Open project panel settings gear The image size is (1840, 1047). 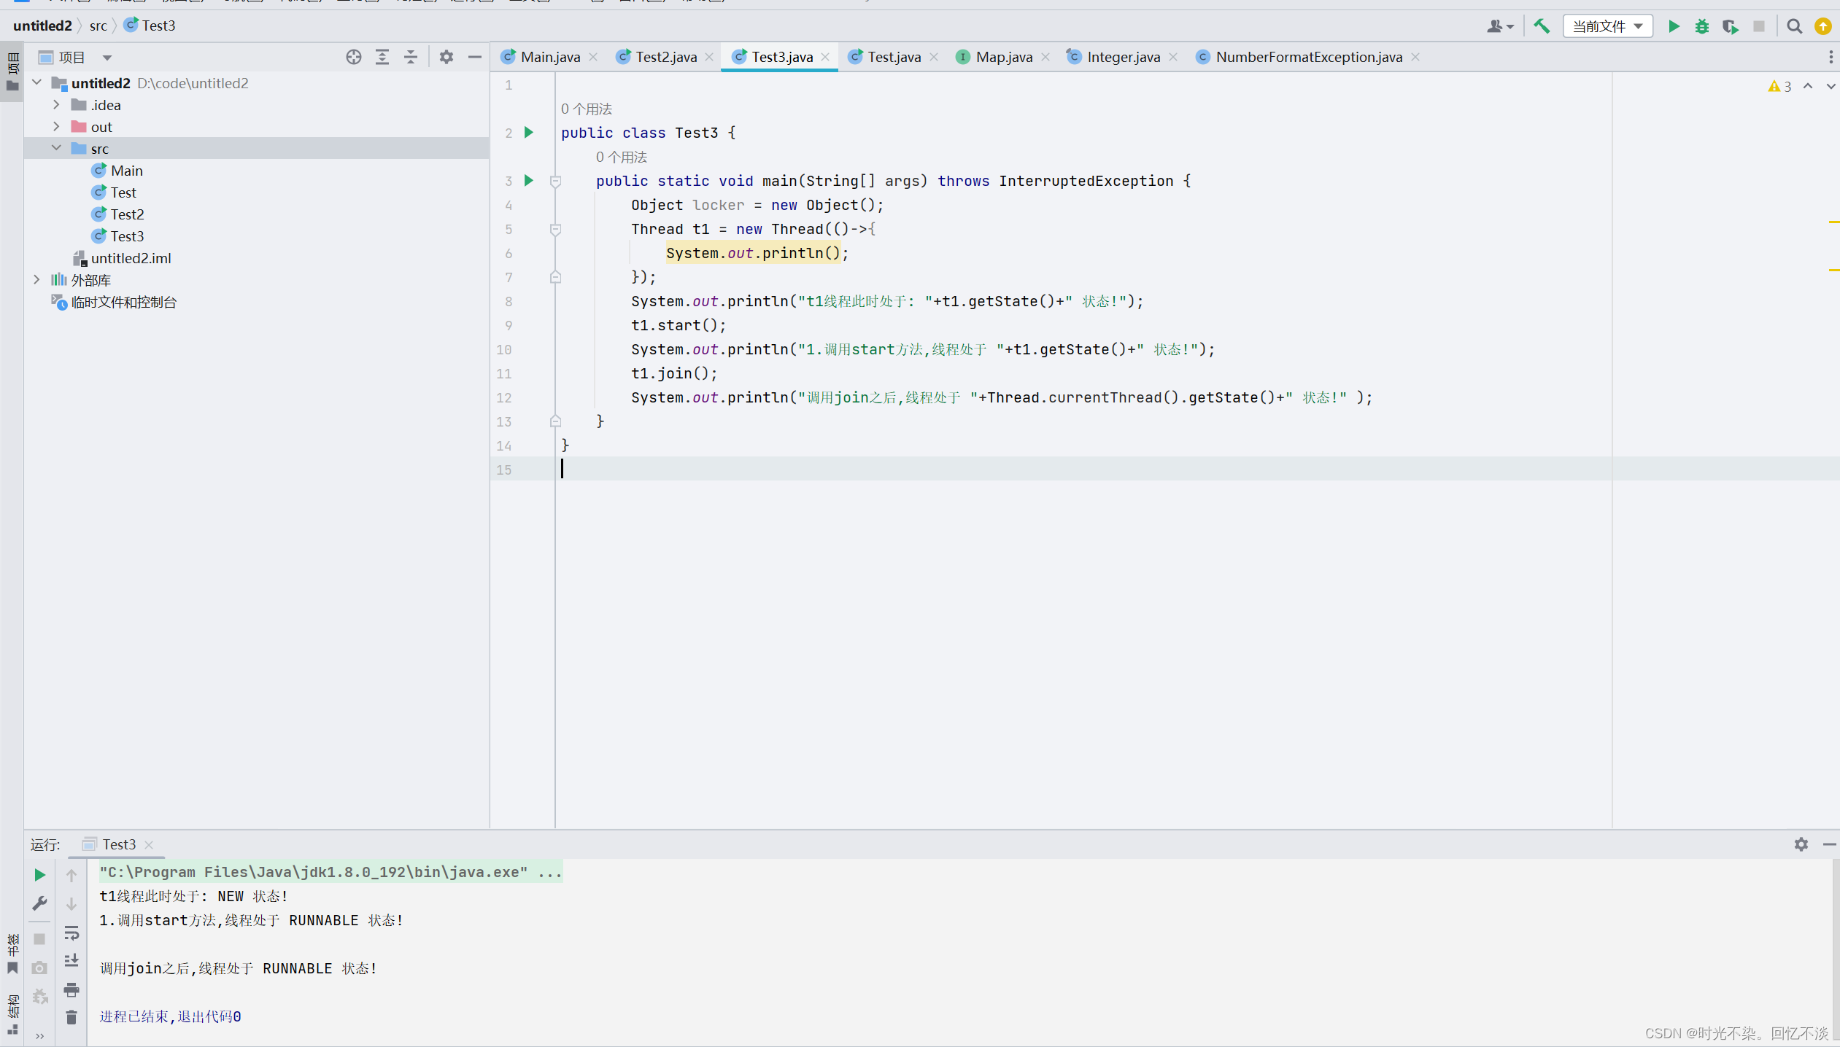[447, 57]
